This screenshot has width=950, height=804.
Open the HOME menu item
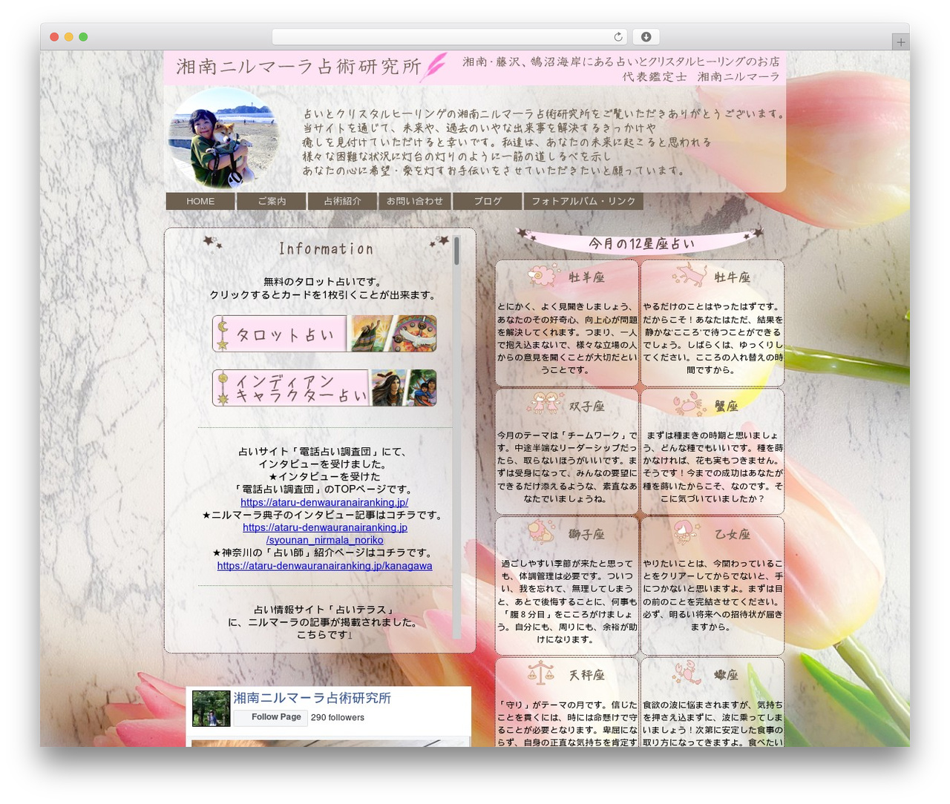[x=200, y=202]
